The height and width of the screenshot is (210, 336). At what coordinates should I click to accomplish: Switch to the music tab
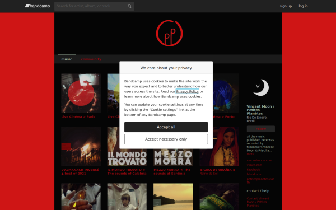pos(67,59)
